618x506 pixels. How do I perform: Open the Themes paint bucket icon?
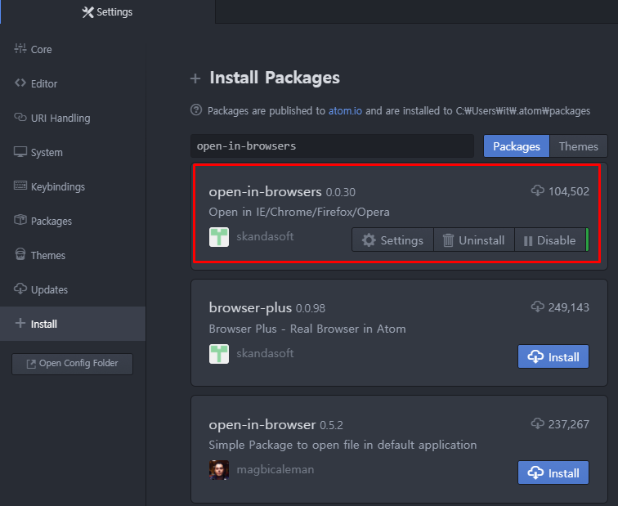pyautogui.click(x=20, y=254)
